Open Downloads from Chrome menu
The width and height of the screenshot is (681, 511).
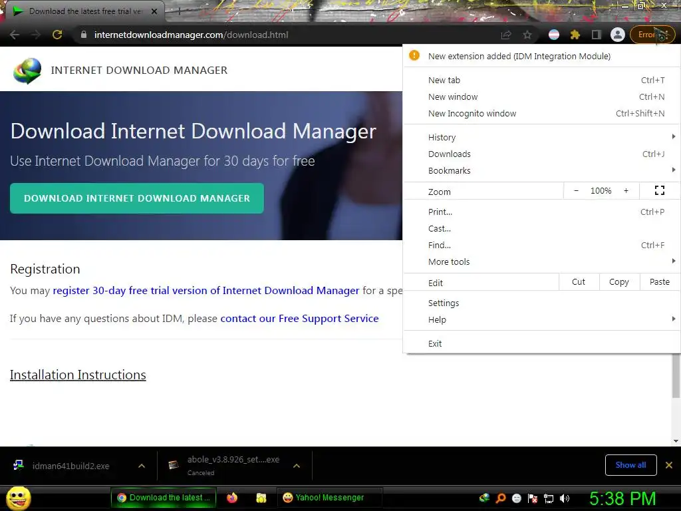(541, 154)
